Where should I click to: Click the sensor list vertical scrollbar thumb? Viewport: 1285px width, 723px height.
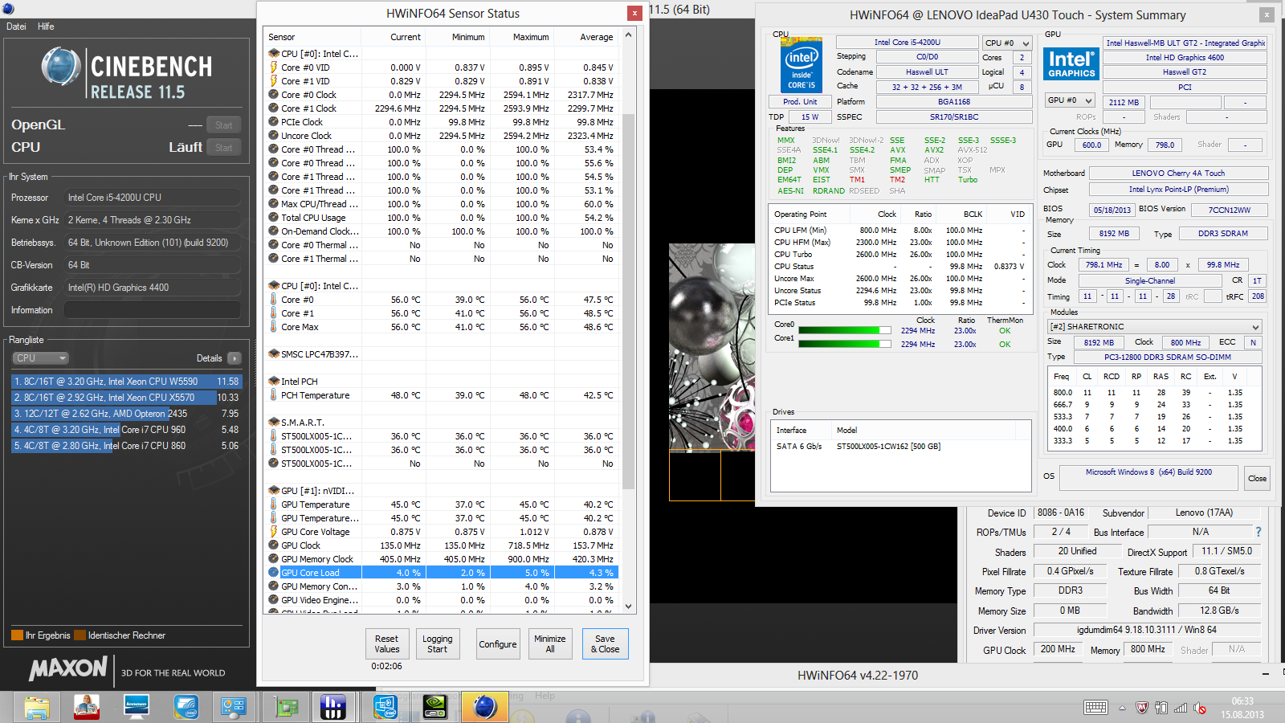[628, 301]
